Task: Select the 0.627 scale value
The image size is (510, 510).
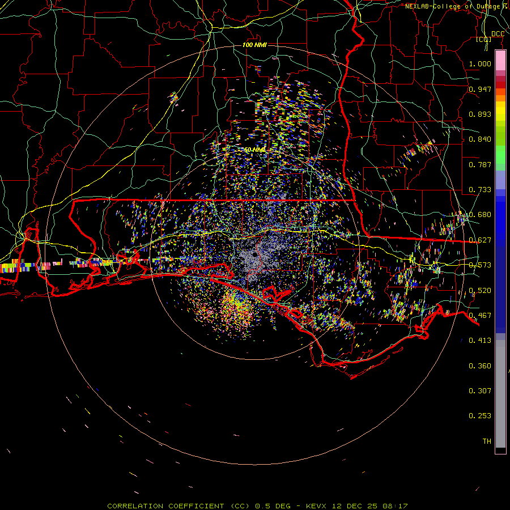Action: 480,240
